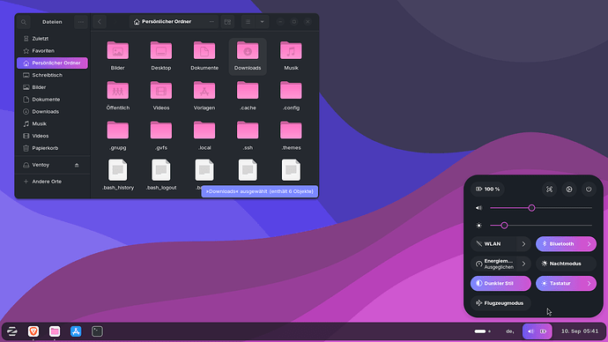Take a screenshot from quick settings
Viewport: 608px width, 342px height.
click(x=550, y=190)
